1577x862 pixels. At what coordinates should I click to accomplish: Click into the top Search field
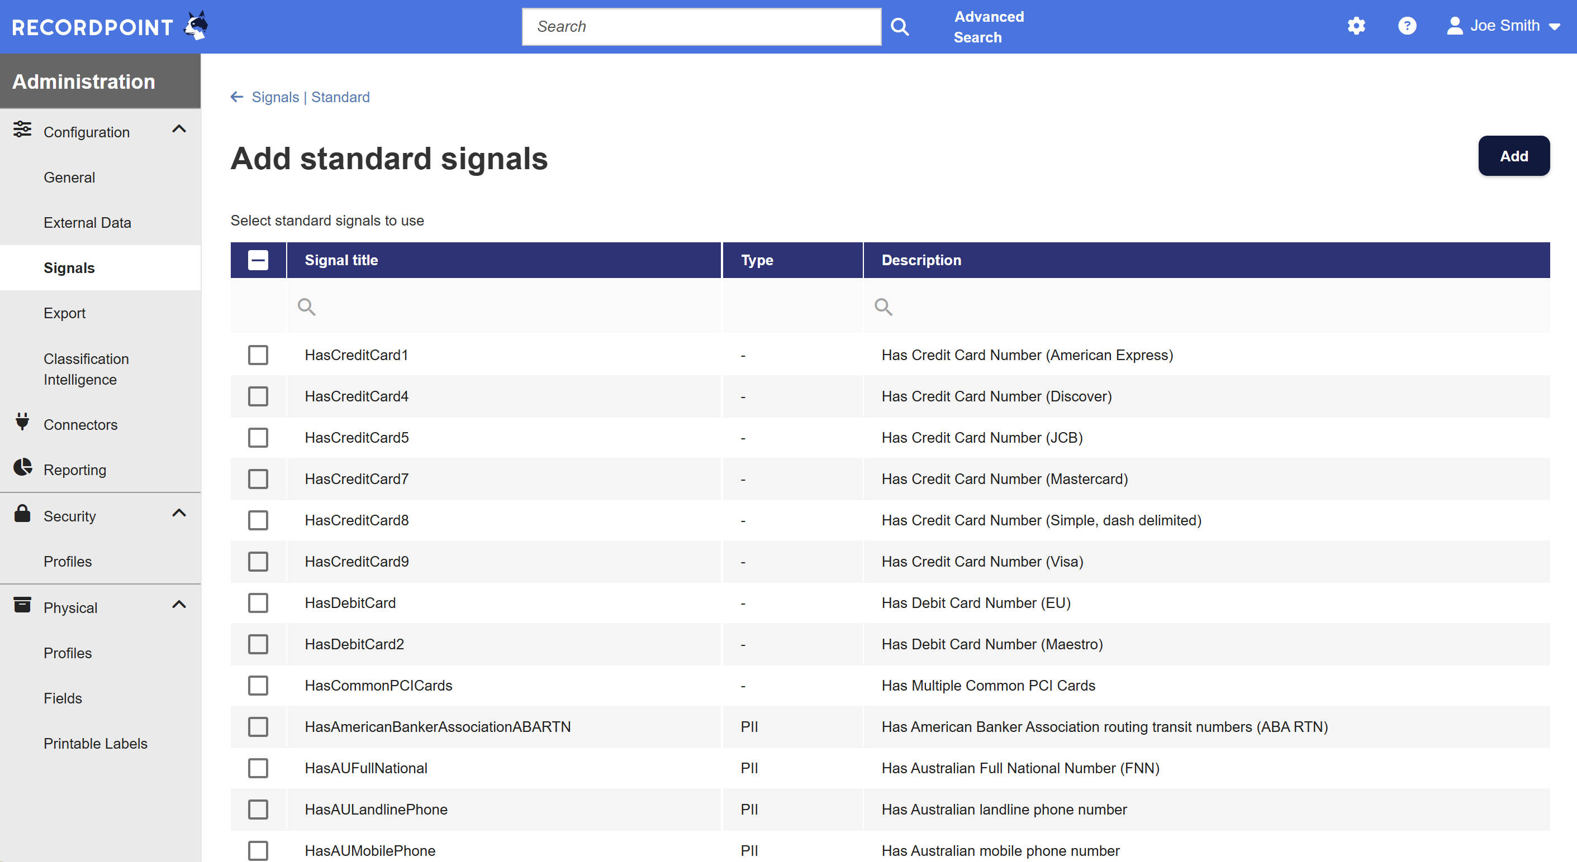coord(701,27)
